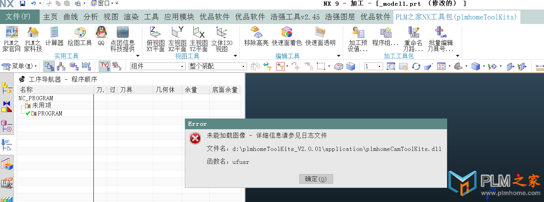Screen dimensions: 544x202
Task: Click the Pan hand icon
Action: coord(403,66)
